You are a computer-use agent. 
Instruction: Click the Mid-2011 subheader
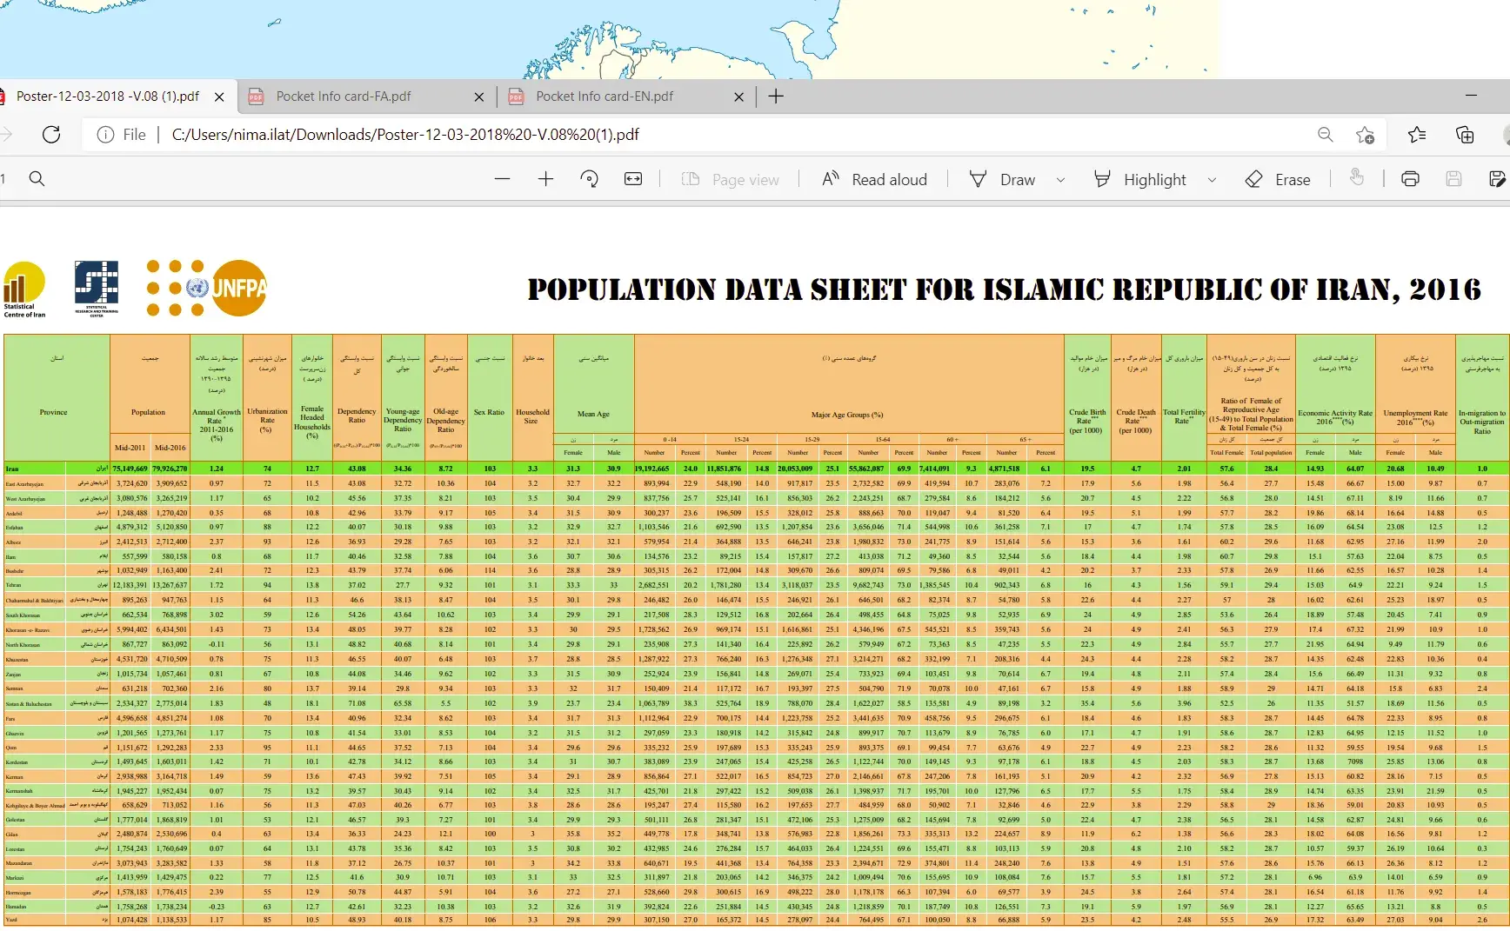[130, 448]
